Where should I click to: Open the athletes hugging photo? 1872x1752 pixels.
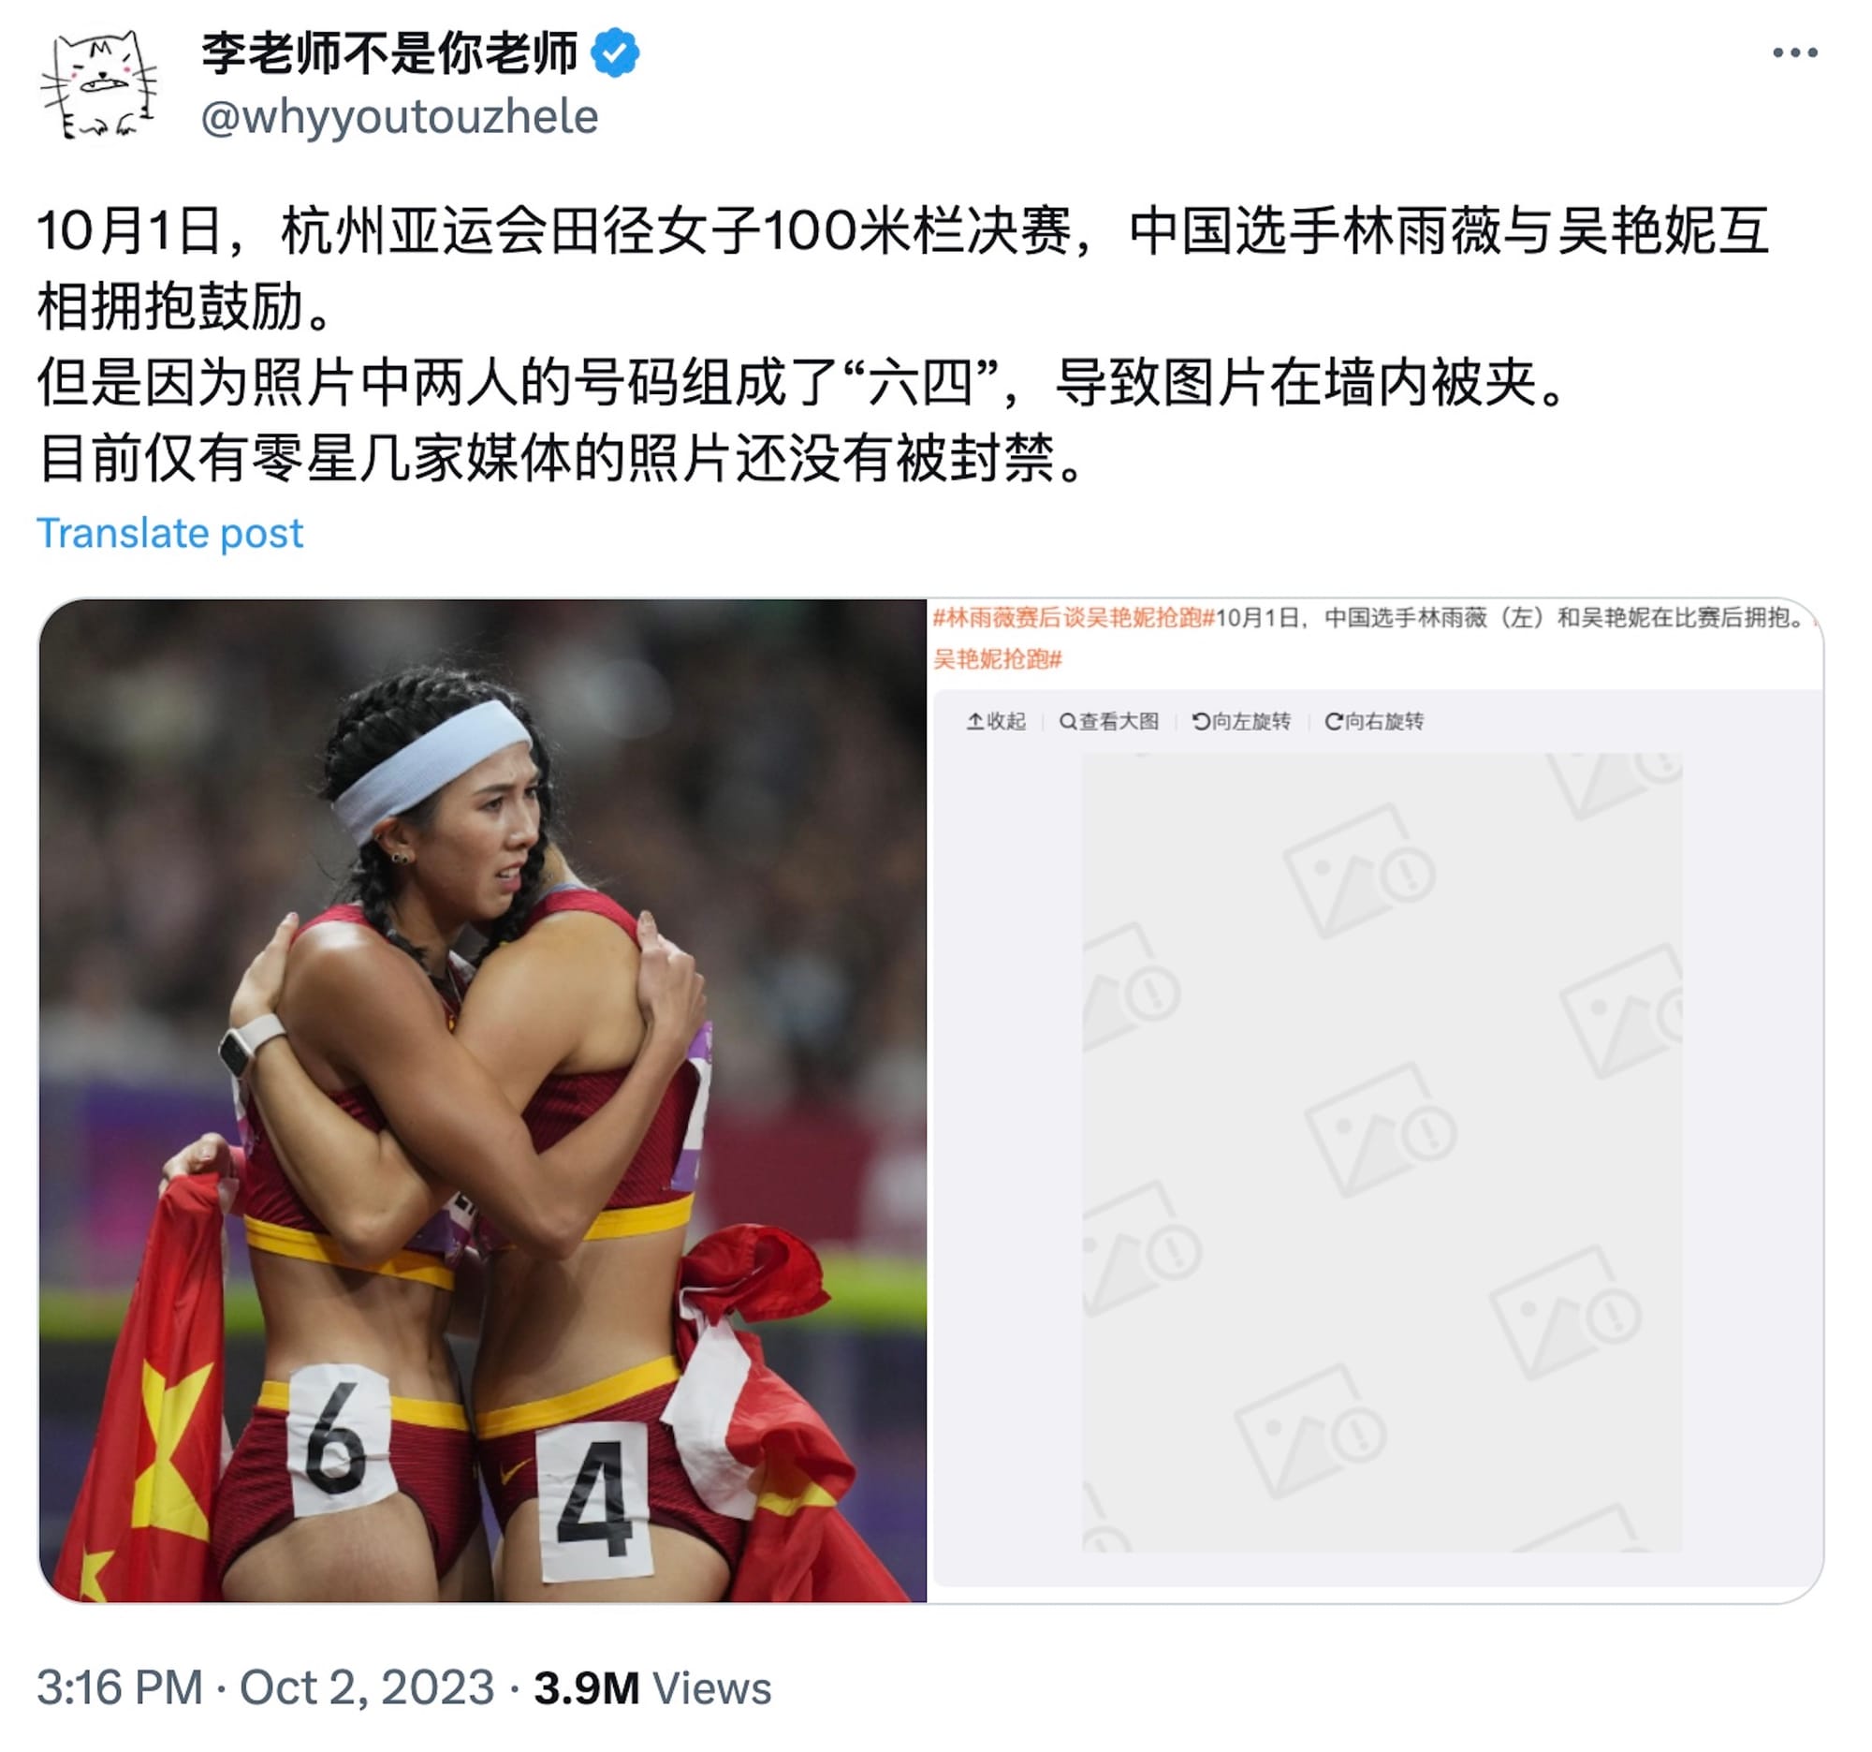(482, 1100)
